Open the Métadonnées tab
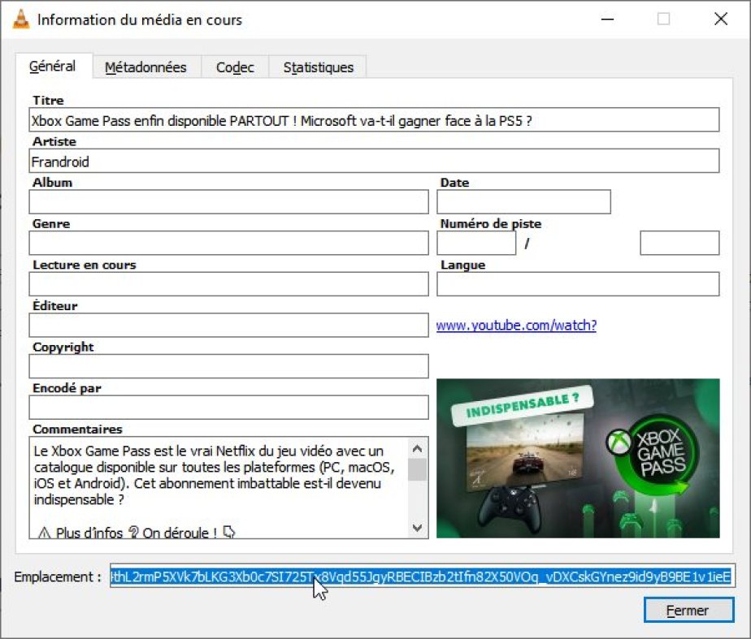The width and height of the screenshot is (751, 639). point(145,67)
